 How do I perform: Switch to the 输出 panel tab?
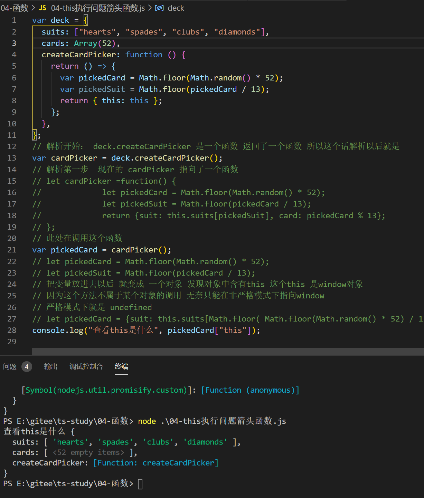[x=51, y=367]
